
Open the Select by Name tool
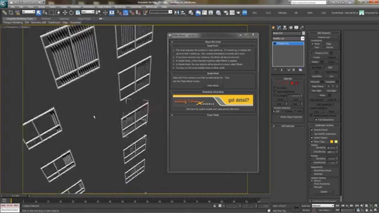[x=45, y=13]
